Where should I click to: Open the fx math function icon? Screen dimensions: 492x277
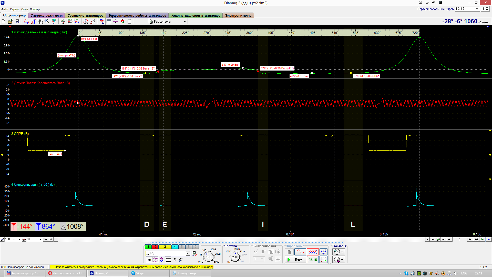[x=175, y=260]
